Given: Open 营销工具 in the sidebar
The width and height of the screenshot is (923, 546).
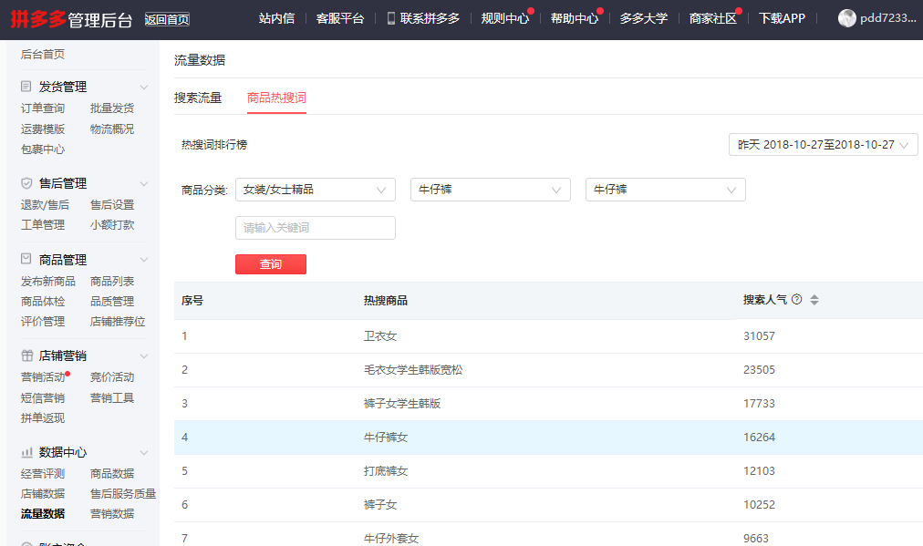Looking at the screenshot, I should (x=112, y=397).
